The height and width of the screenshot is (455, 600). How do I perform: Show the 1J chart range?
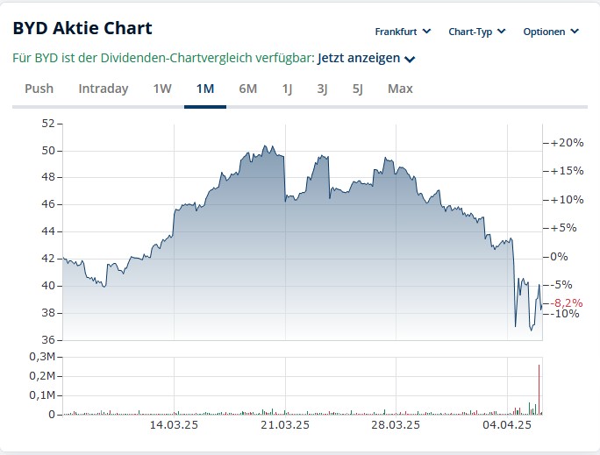point(287,89)
